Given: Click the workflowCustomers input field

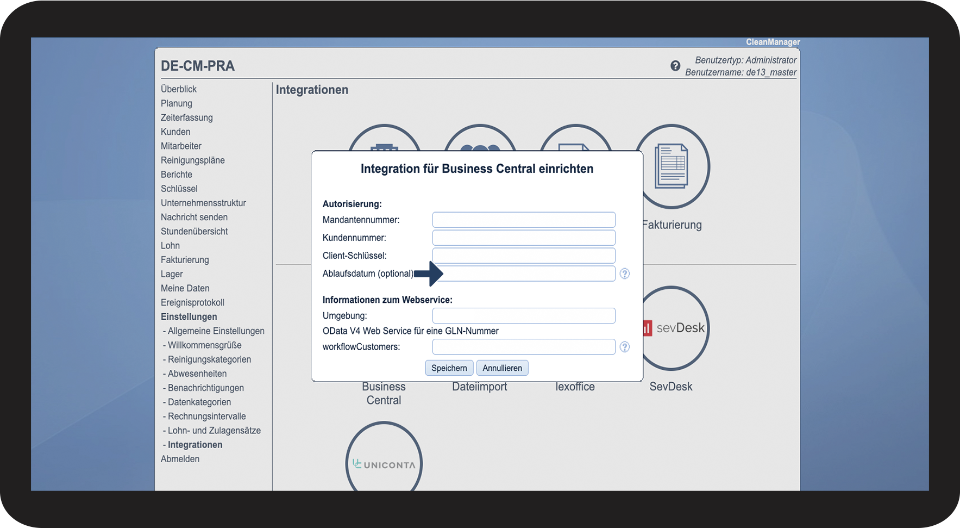Looking at the screenshot, I should pos(524,347).
